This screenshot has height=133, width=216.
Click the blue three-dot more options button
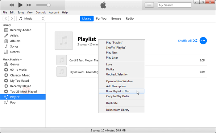click(x=203, y=41)
